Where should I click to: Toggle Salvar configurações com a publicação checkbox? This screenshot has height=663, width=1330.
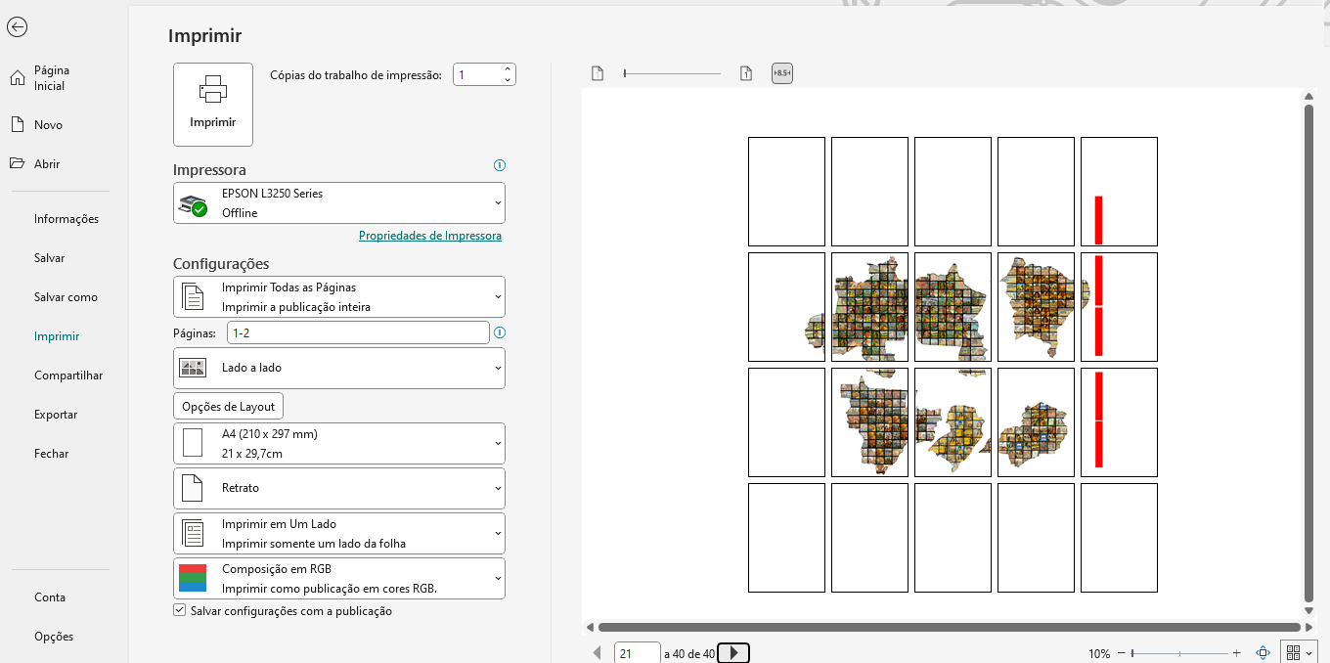point(179,610)
